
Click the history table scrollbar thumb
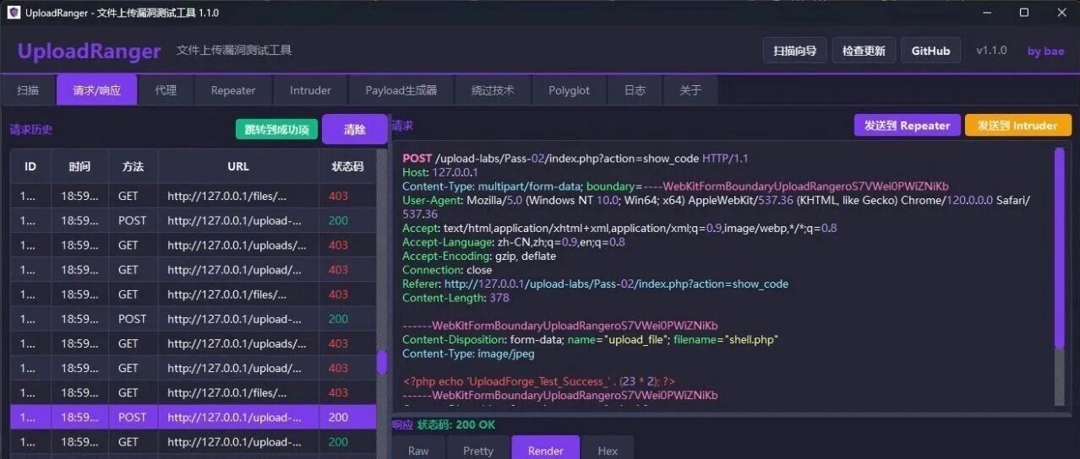(x=382, y=363)
